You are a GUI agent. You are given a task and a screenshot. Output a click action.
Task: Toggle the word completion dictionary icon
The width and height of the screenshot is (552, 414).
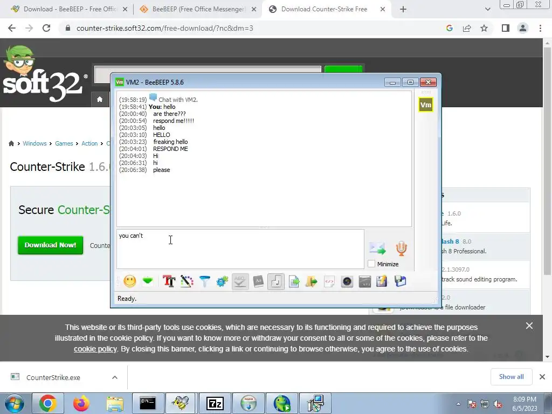point(258,281)
